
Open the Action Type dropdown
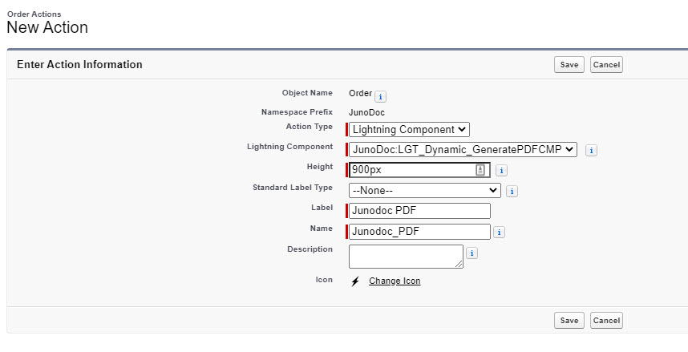pos(409,129)
